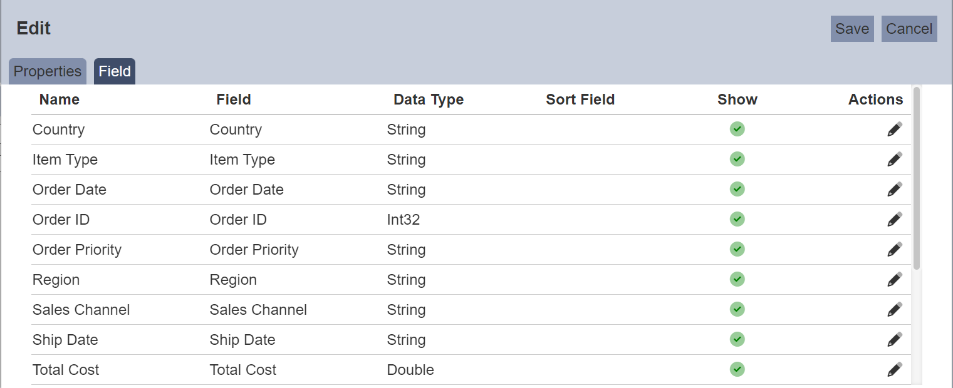The height and width of the screenshot is (388, 953).
Task: Toggle Show for Sales Channel row
Action: [737, 309]
